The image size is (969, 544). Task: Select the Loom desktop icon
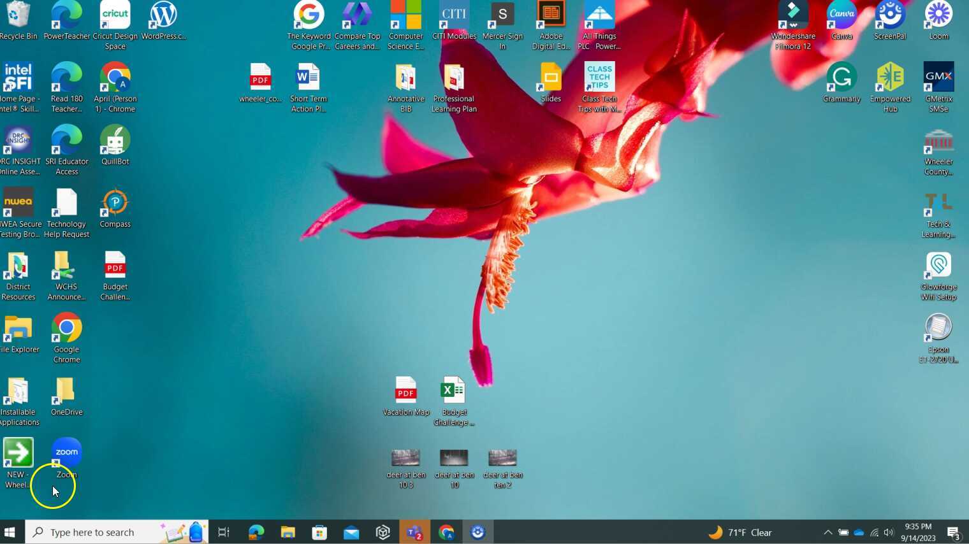pos(938,15)
